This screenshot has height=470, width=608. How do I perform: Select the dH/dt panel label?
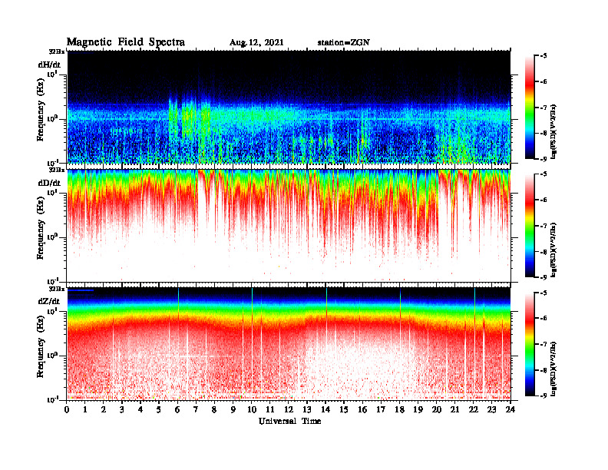(x=49, y=65)
